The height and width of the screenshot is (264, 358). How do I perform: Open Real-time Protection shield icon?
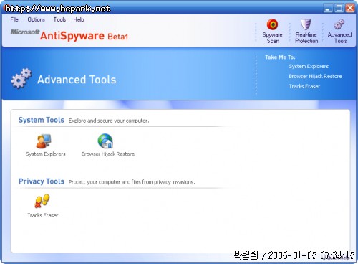[306, 24]
